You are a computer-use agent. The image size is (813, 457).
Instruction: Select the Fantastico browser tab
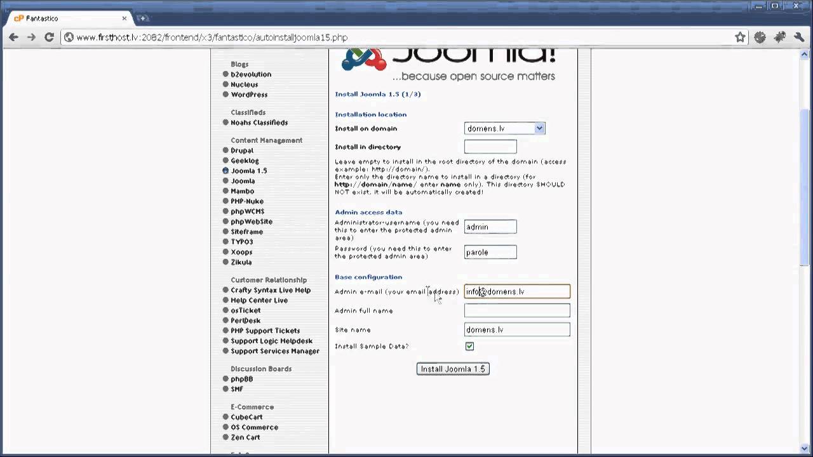tap(69, 18)
